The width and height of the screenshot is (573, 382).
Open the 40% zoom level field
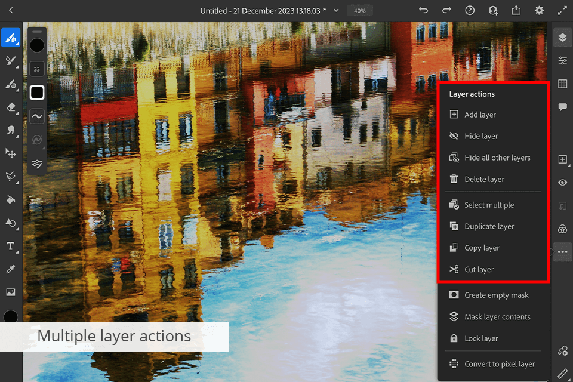pos(359,11)
